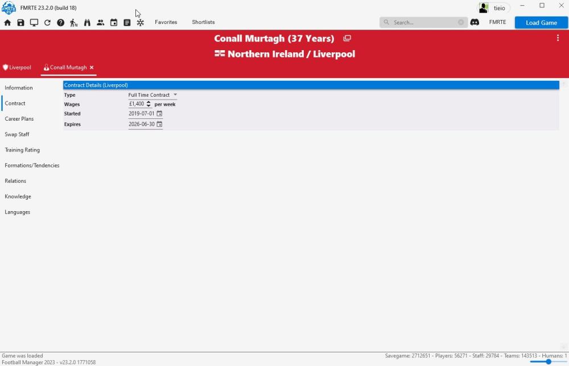Image resolution: width=569 pixels, height=366 pixels.
Task: Click the snowflake freeze icon
Action: (141, 23)
